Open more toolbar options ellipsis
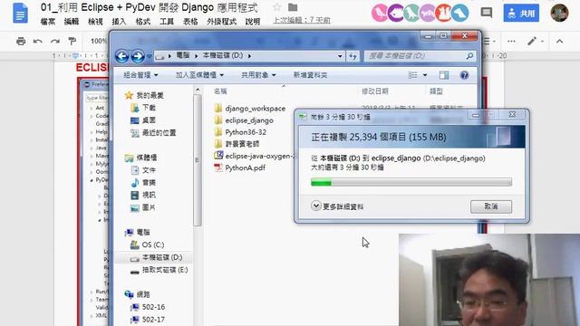The image size is (580, 326). [x=511, y=41]
